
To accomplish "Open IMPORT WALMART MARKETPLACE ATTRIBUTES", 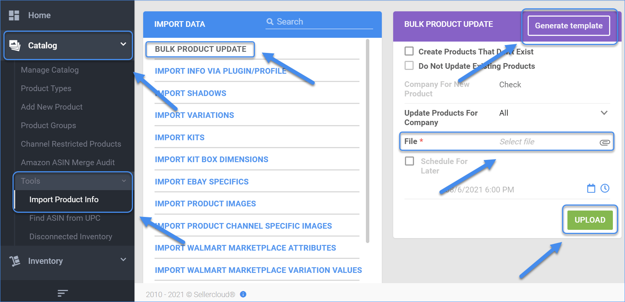I will click(x=245, y=248).
